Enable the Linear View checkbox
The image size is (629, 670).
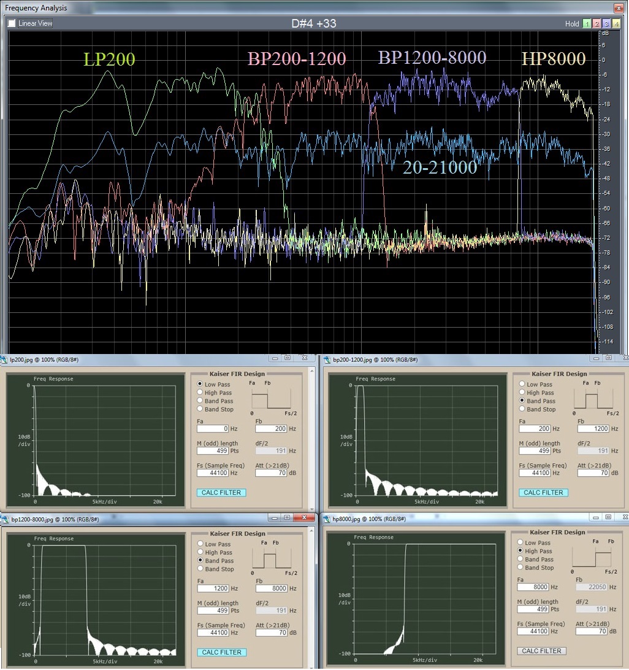point(12,23)
